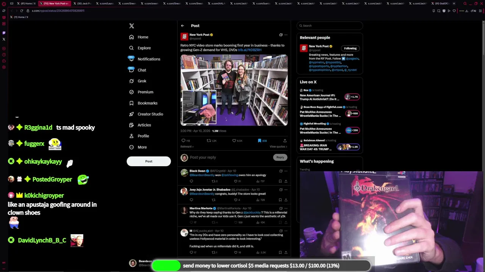485x272 pixels.
Task: Like Black Swan's reply showing 51
Action: (x=237, y=181)
